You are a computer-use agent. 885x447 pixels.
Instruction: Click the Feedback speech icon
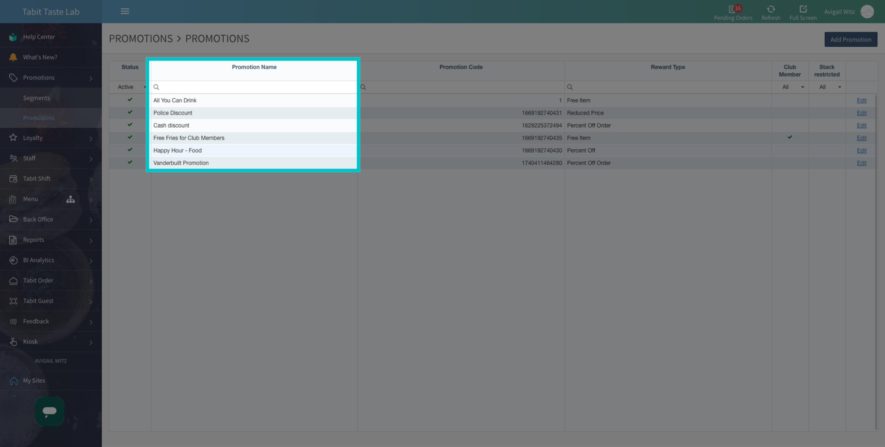[13, 321]
